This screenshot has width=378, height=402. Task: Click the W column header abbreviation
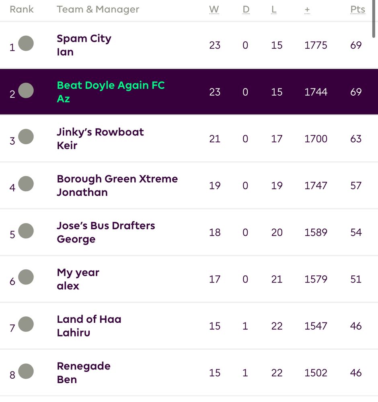coord(214,10)
